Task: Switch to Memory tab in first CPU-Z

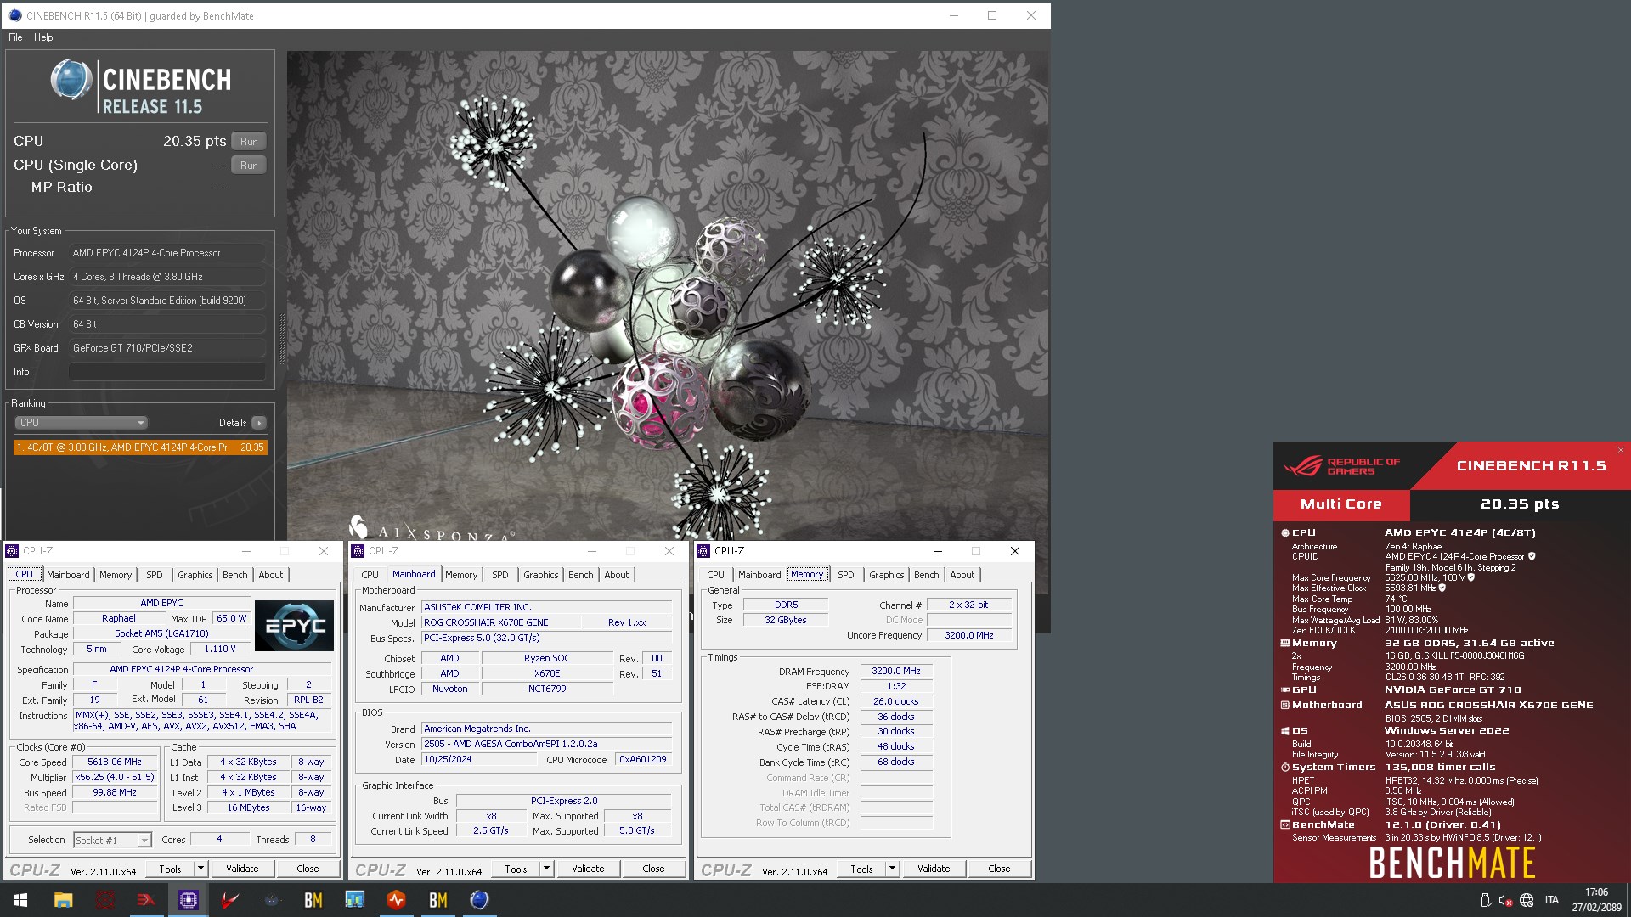Action: 116,575
